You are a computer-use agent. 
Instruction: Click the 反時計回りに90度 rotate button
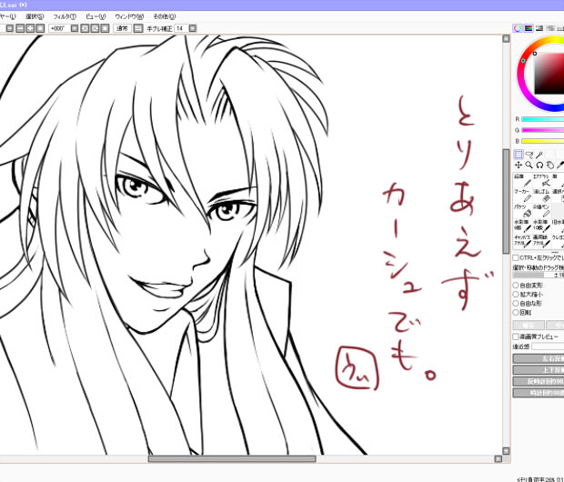click(x=539, y=381)
